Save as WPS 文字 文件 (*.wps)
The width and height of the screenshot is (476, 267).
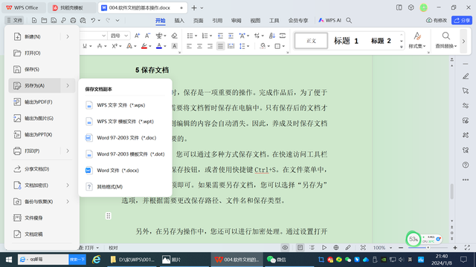click(125, 105)
